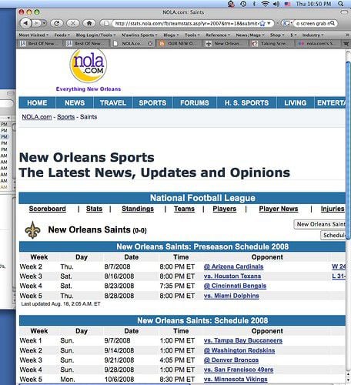The image size is (351, 385).
Task: Open the NEWS navigation item
Action: 75,103
